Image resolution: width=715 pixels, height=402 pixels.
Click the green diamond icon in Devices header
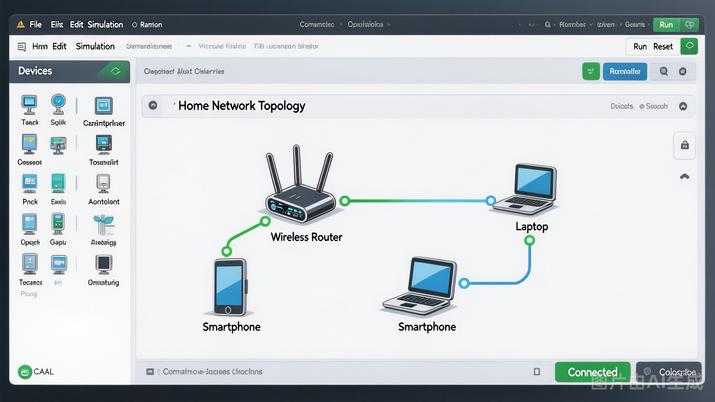[116, 71]
